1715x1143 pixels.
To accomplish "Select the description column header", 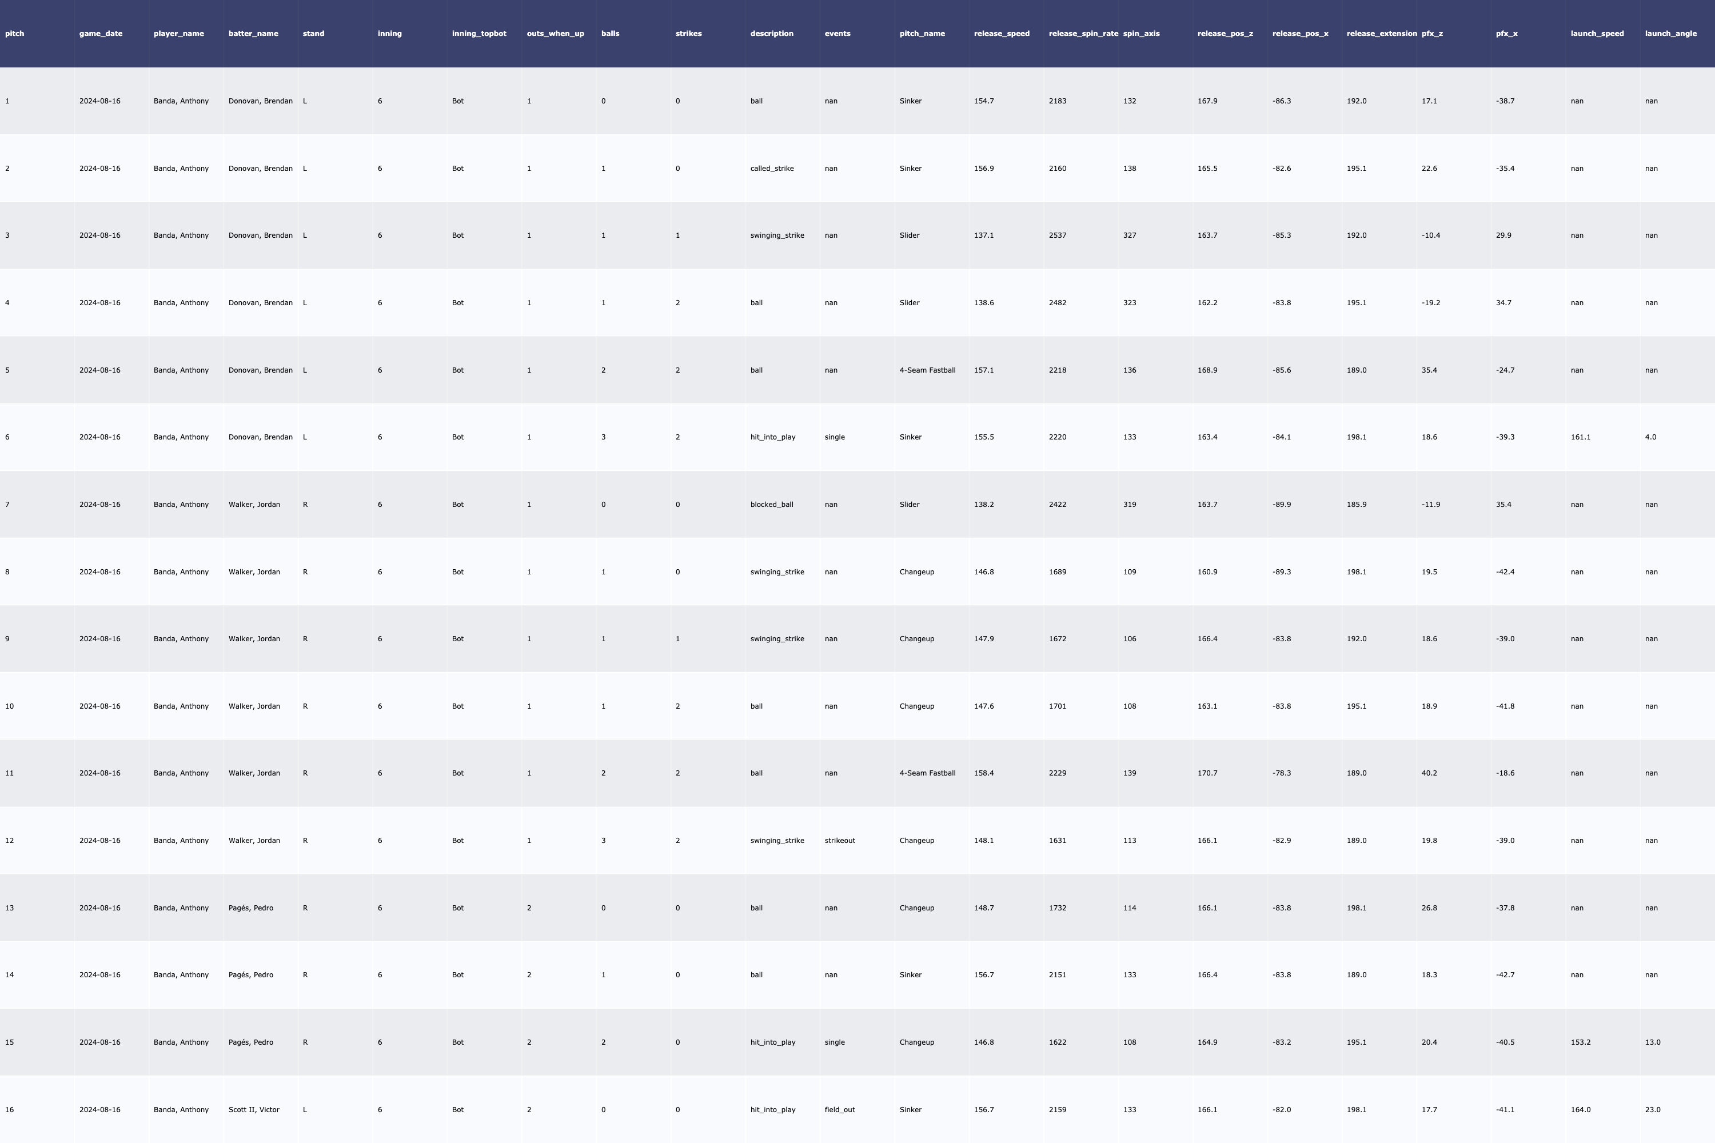I will (771, 34).
